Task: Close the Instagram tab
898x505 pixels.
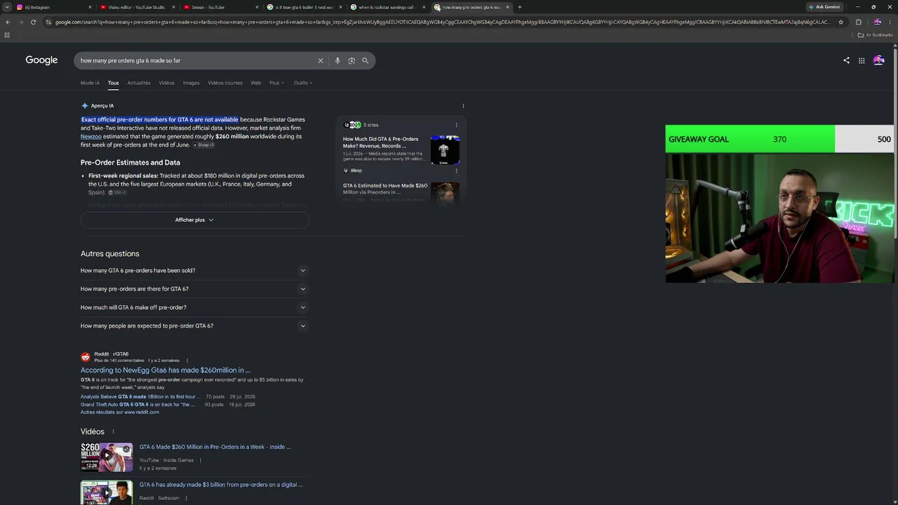Action: point(90,7)
